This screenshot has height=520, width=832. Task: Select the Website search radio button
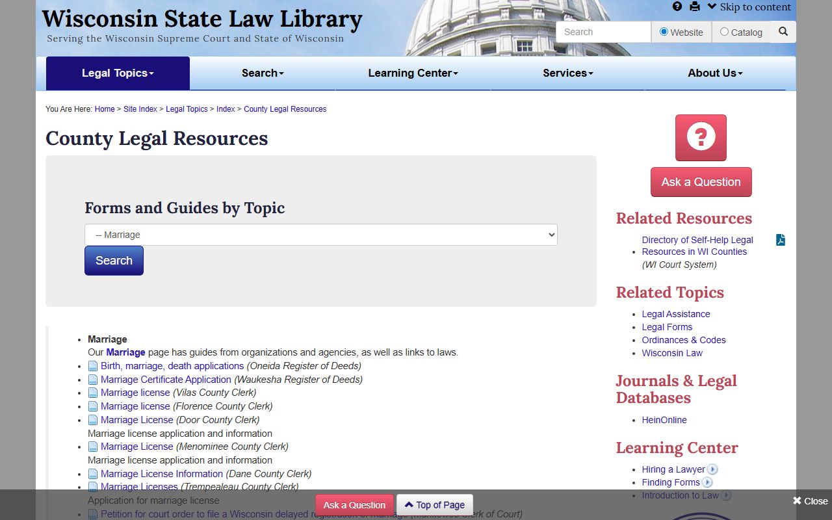pos(664,32)
